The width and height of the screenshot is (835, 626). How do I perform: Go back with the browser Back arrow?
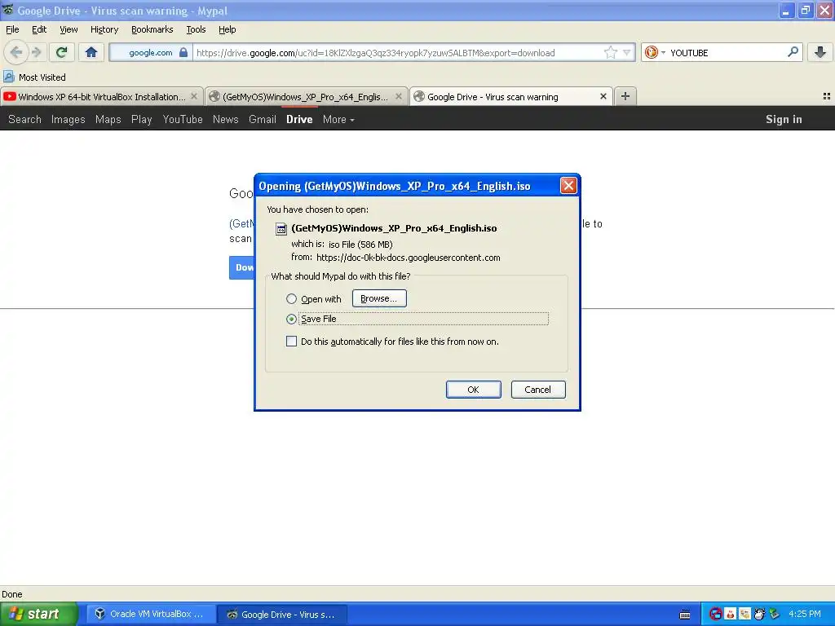coord(16,52)
